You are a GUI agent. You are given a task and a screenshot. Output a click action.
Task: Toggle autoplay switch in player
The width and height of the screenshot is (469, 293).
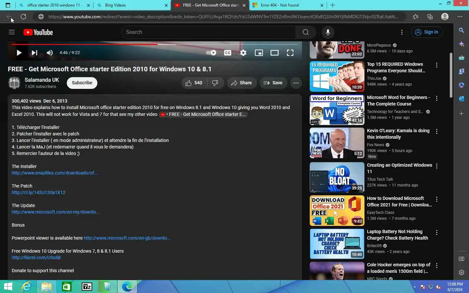point(211,53)
